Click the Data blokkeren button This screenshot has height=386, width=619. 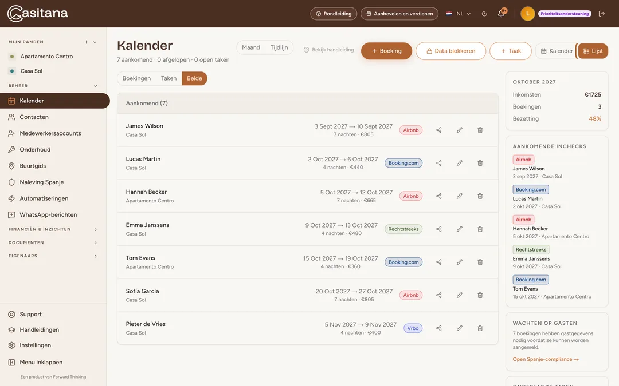[451, 51]
